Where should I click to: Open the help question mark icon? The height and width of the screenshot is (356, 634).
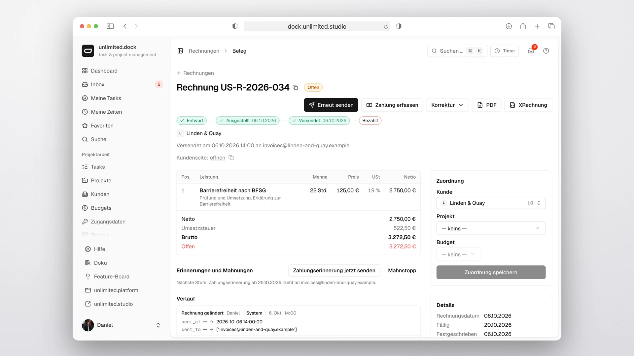pyautogui.click(x=546, y=51)
